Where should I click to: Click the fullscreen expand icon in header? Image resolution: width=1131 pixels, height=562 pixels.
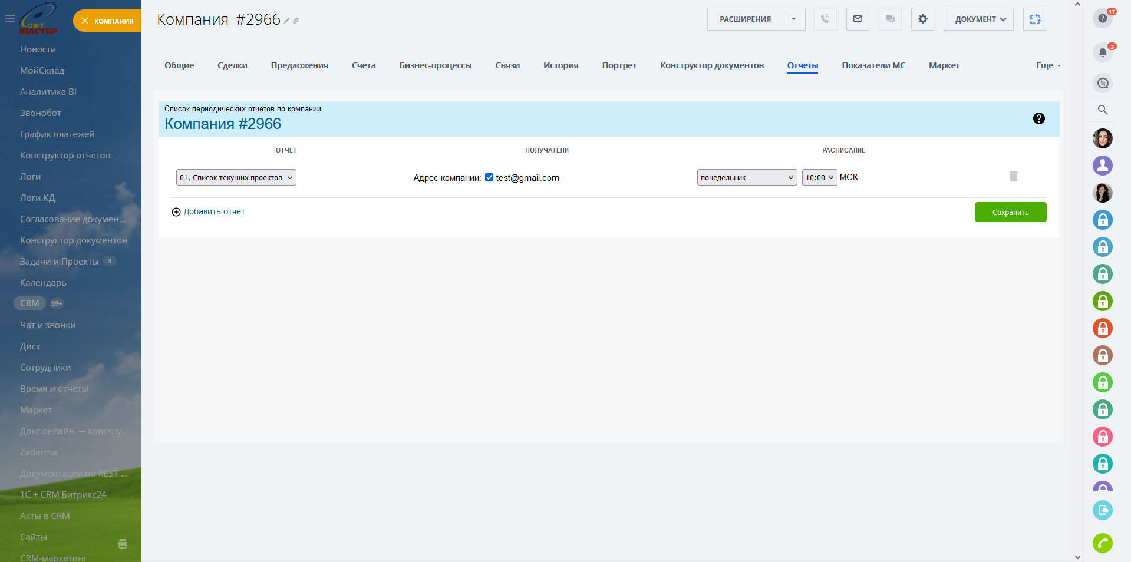[x=1034, y=19]
